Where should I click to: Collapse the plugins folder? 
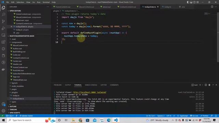pos(29,93)
